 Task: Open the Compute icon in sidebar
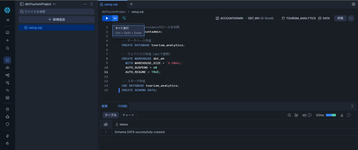(7, 117)
